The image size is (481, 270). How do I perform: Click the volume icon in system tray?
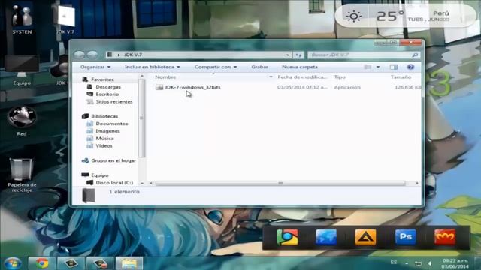pyautogui.click(x=429, y=263)
